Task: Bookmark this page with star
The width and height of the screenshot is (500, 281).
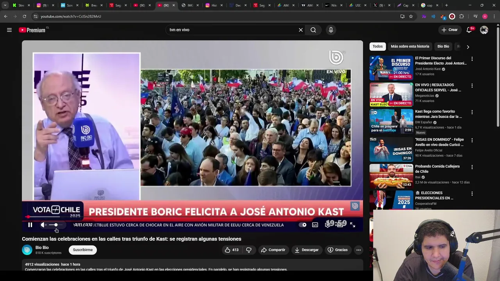Action: click(411, 16)
